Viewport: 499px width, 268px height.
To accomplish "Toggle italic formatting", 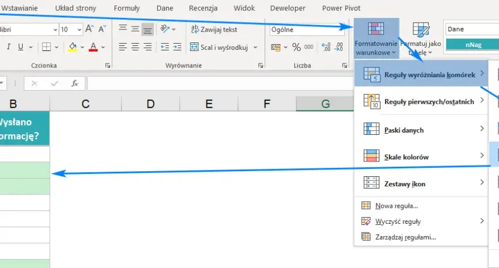I will (x=9, y=47).
